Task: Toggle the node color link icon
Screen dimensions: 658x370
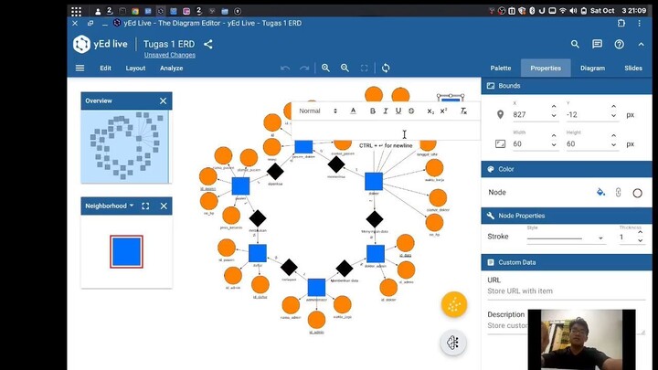Action: (x=618, y=192)
